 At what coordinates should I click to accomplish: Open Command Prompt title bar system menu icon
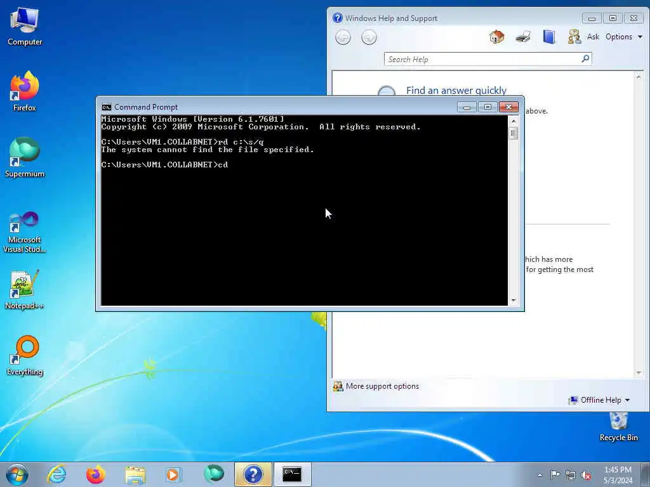click(x=107, y=107)
